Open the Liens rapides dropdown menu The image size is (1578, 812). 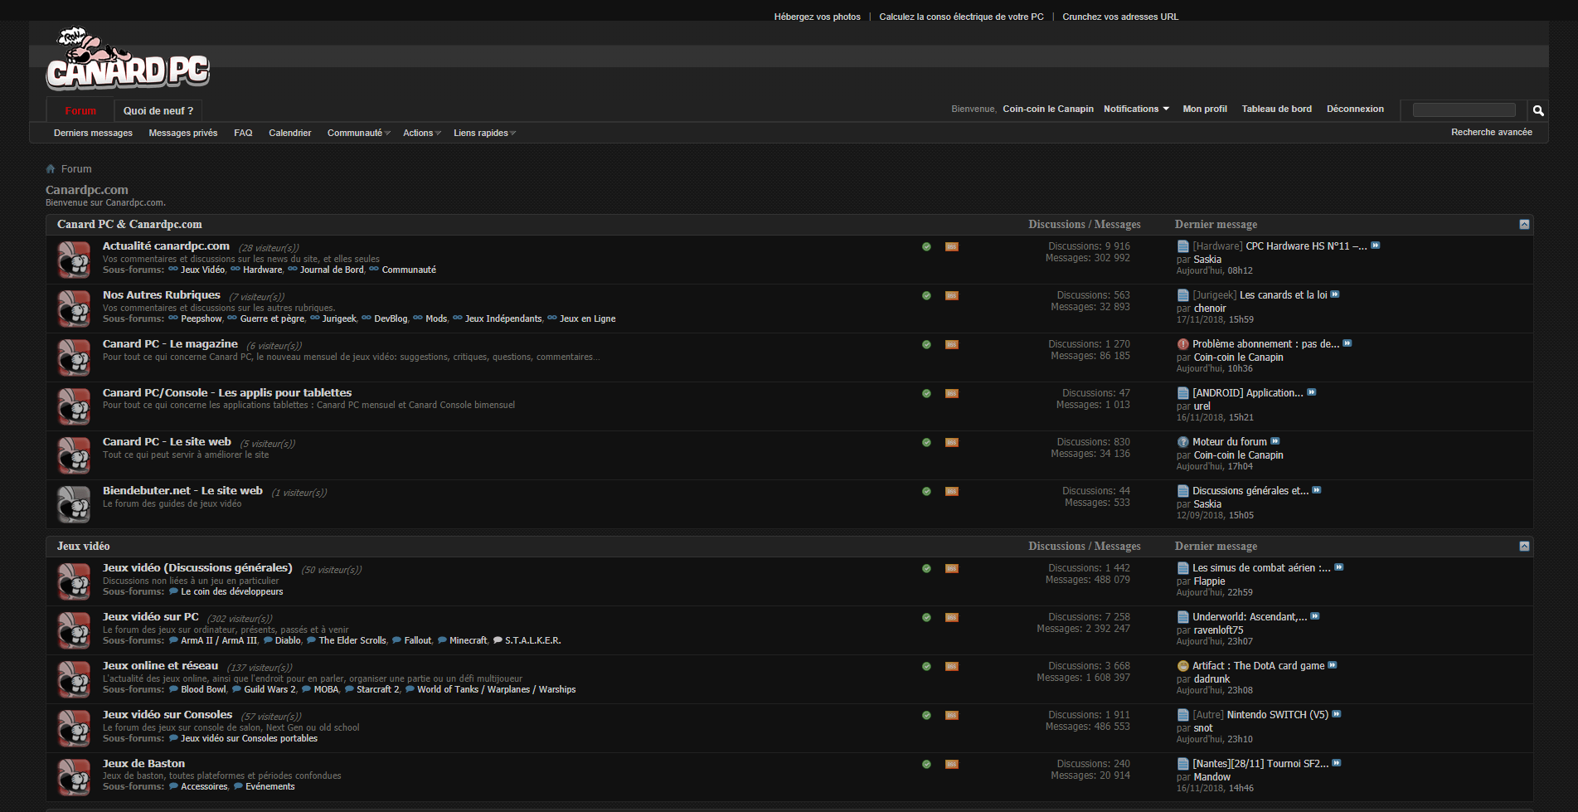[x=484, y=133]
